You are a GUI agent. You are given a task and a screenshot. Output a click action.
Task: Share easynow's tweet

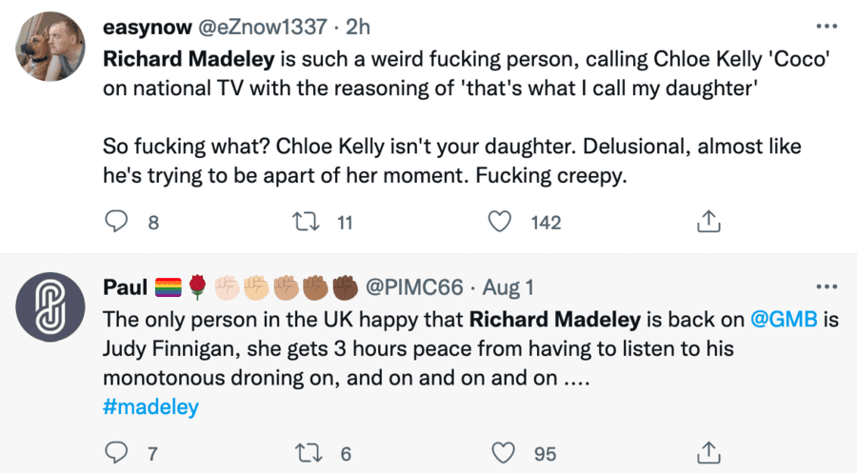(708, 223)
